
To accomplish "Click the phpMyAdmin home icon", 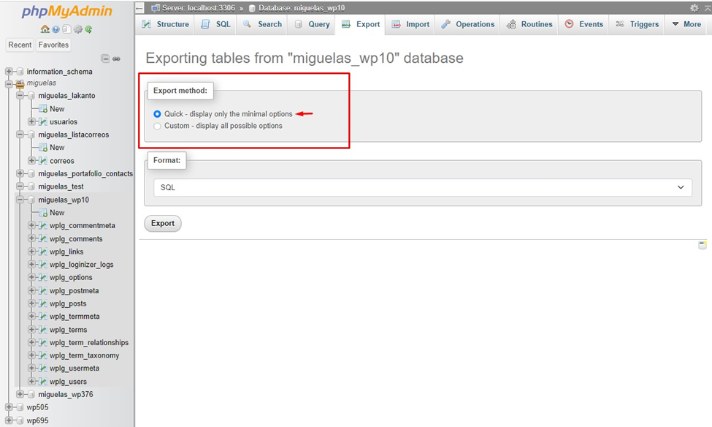I will pyautogui.click(x=45, y=29).
